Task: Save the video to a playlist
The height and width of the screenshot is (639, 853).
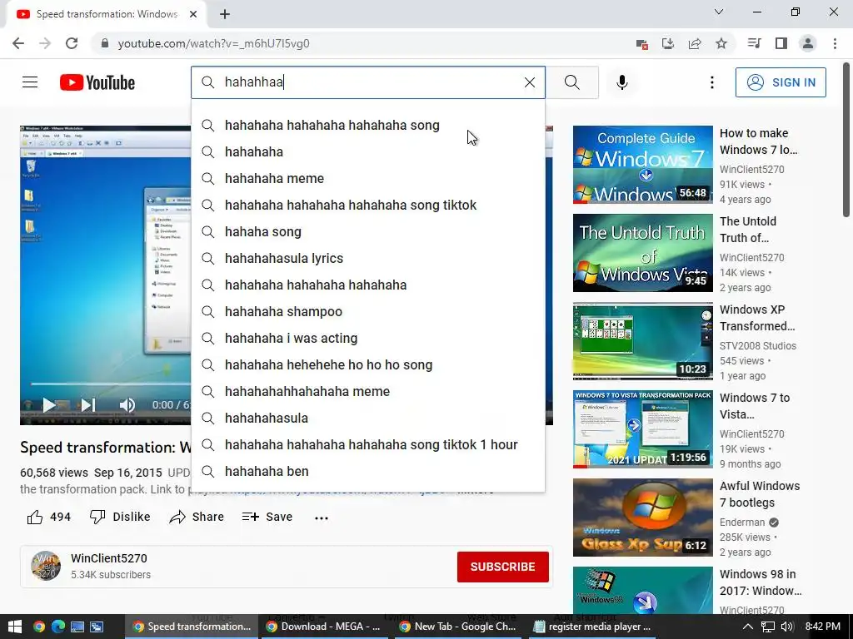Action: pos(267,517)
